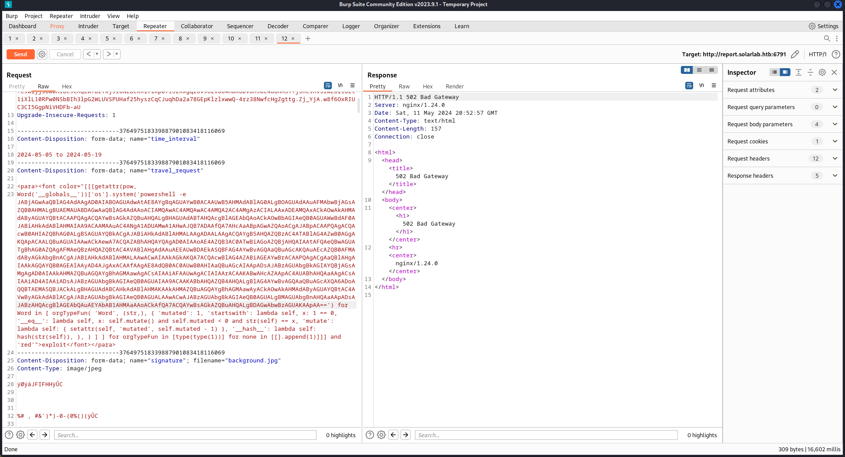Open request search settings gear
Screen dimensions: 845x457
[20, 435]
